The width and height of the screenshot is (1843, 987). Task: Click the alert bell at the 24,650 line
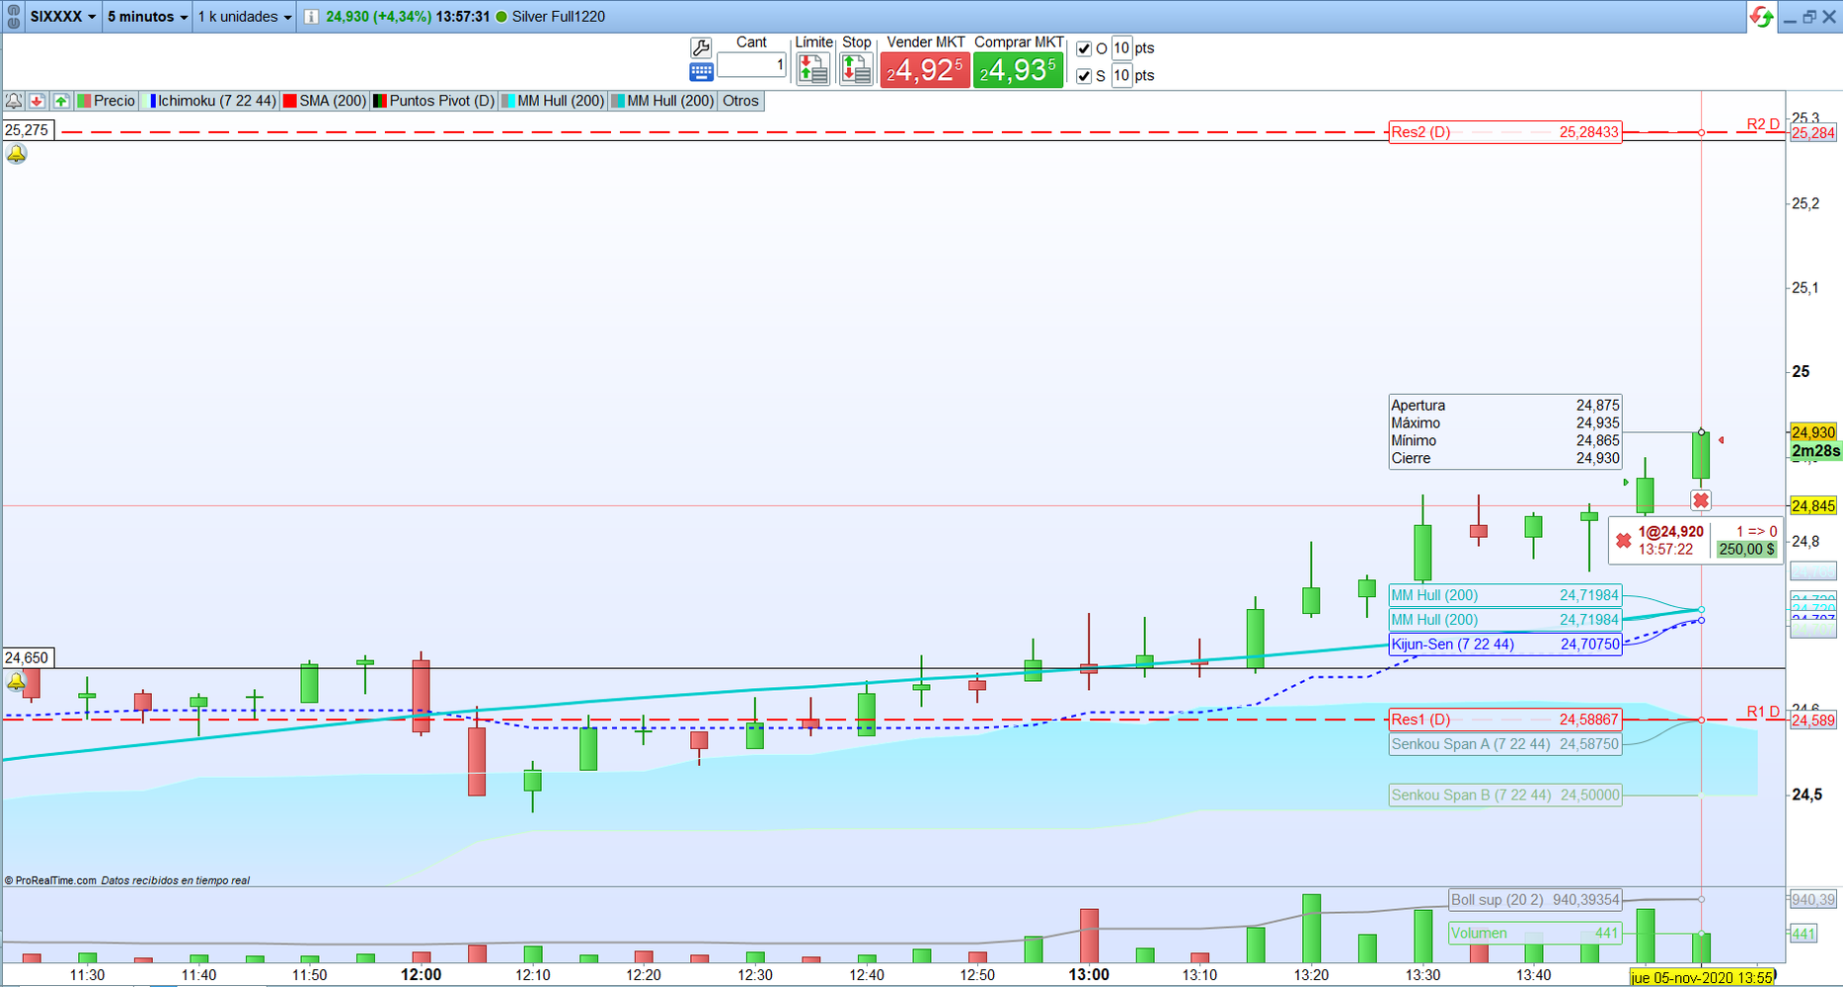(x=16, y=681)
